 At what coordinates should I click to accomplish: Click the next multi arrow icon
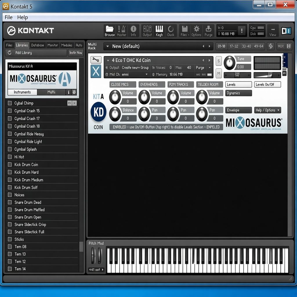click(x=209, y=46)
